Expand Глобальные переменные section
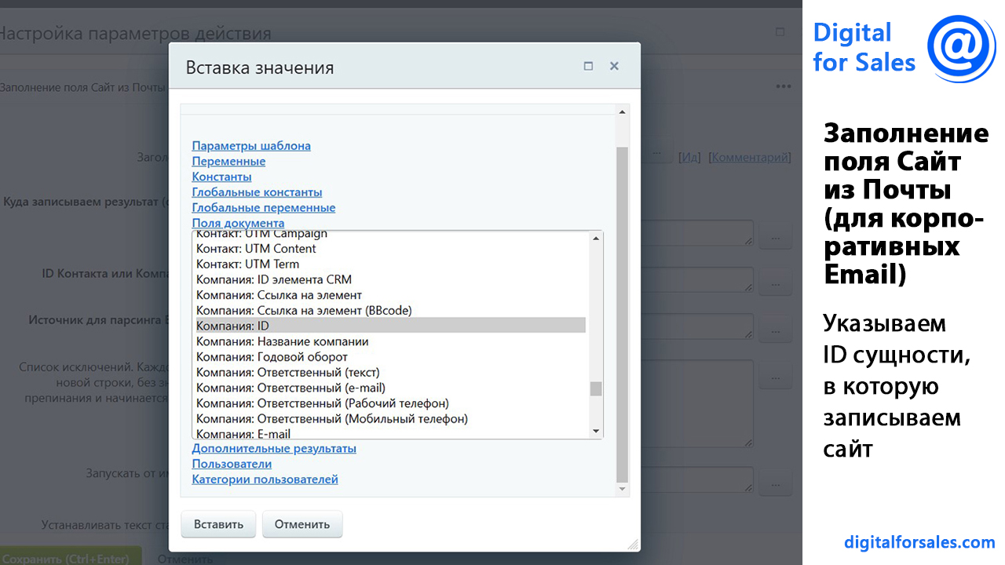The image size is (1005, 565). [x=263, y=208]
